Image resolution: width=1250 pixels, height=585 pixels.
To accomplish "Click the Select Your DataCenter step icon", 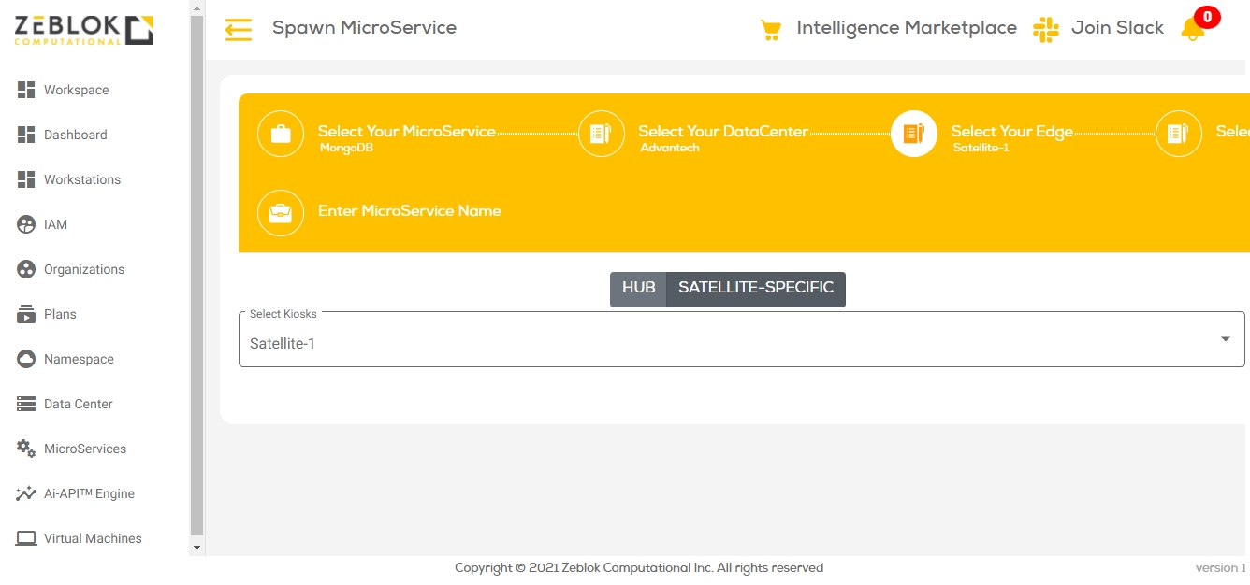I will tap(602, 134).
